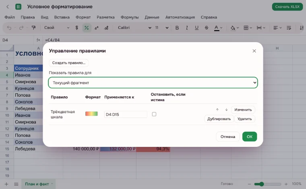The image size is (306, 189).
Task: Open the sheet list hamburger icon
Action: tap(16, 184)
